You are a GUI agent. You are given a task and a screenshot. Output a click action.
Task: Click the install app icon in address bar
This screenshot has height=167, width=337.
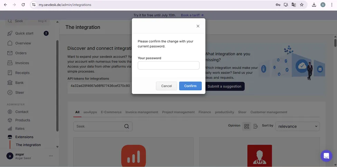(x=285, y=5)
